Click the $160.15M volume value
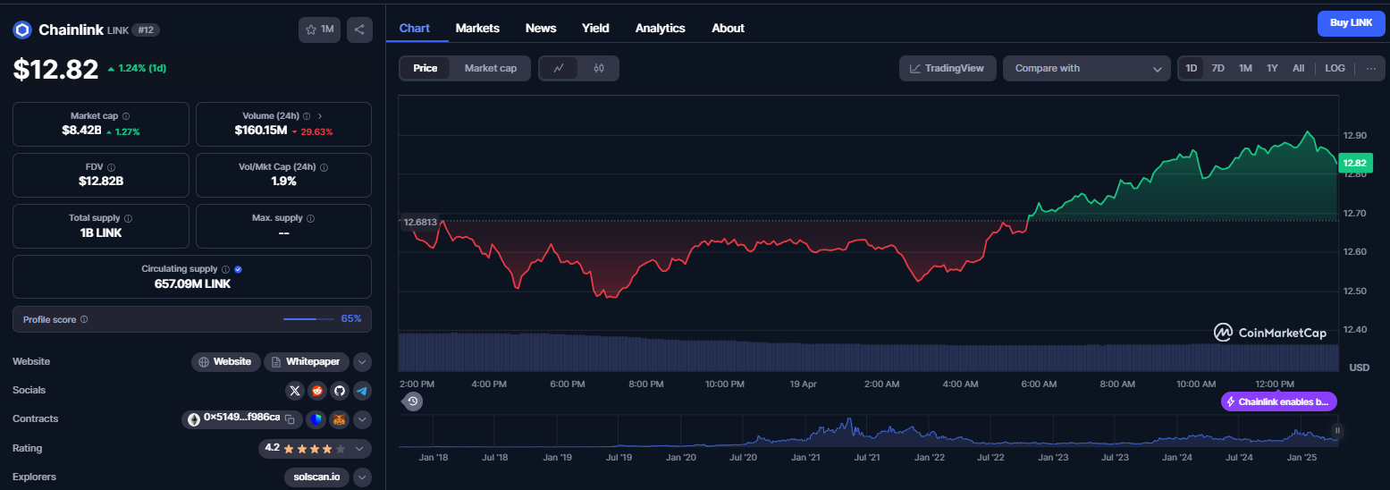The image size is (1390, 490). (261, 131)
